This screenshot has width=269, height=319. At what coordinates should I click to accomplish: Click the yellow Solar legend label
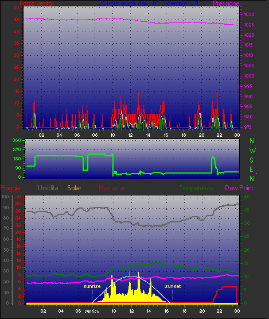click(74, 188)
